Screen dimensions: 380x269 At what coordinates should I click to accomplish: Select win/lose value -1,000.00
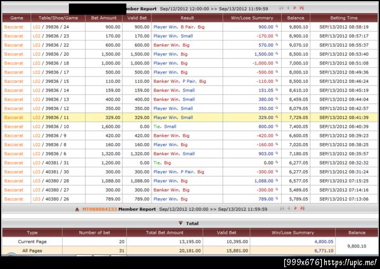[x=263, y=63]
